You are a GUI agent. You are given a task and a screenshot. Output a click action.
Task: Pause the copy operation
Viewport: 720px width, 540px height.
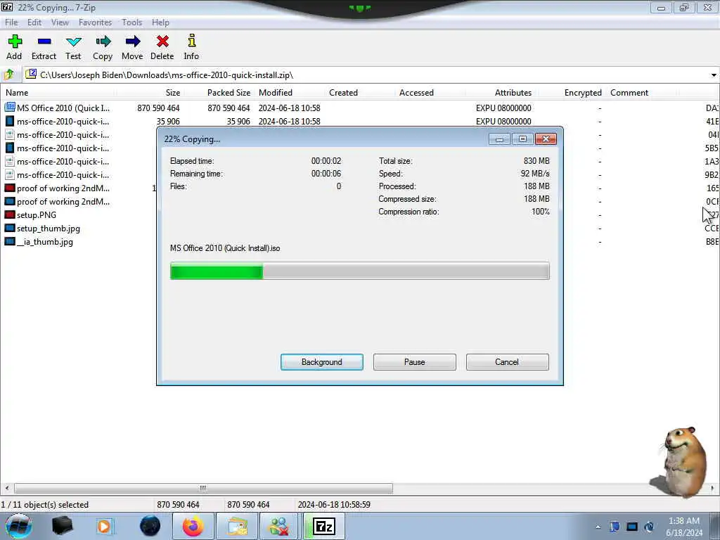pos(415,362)
